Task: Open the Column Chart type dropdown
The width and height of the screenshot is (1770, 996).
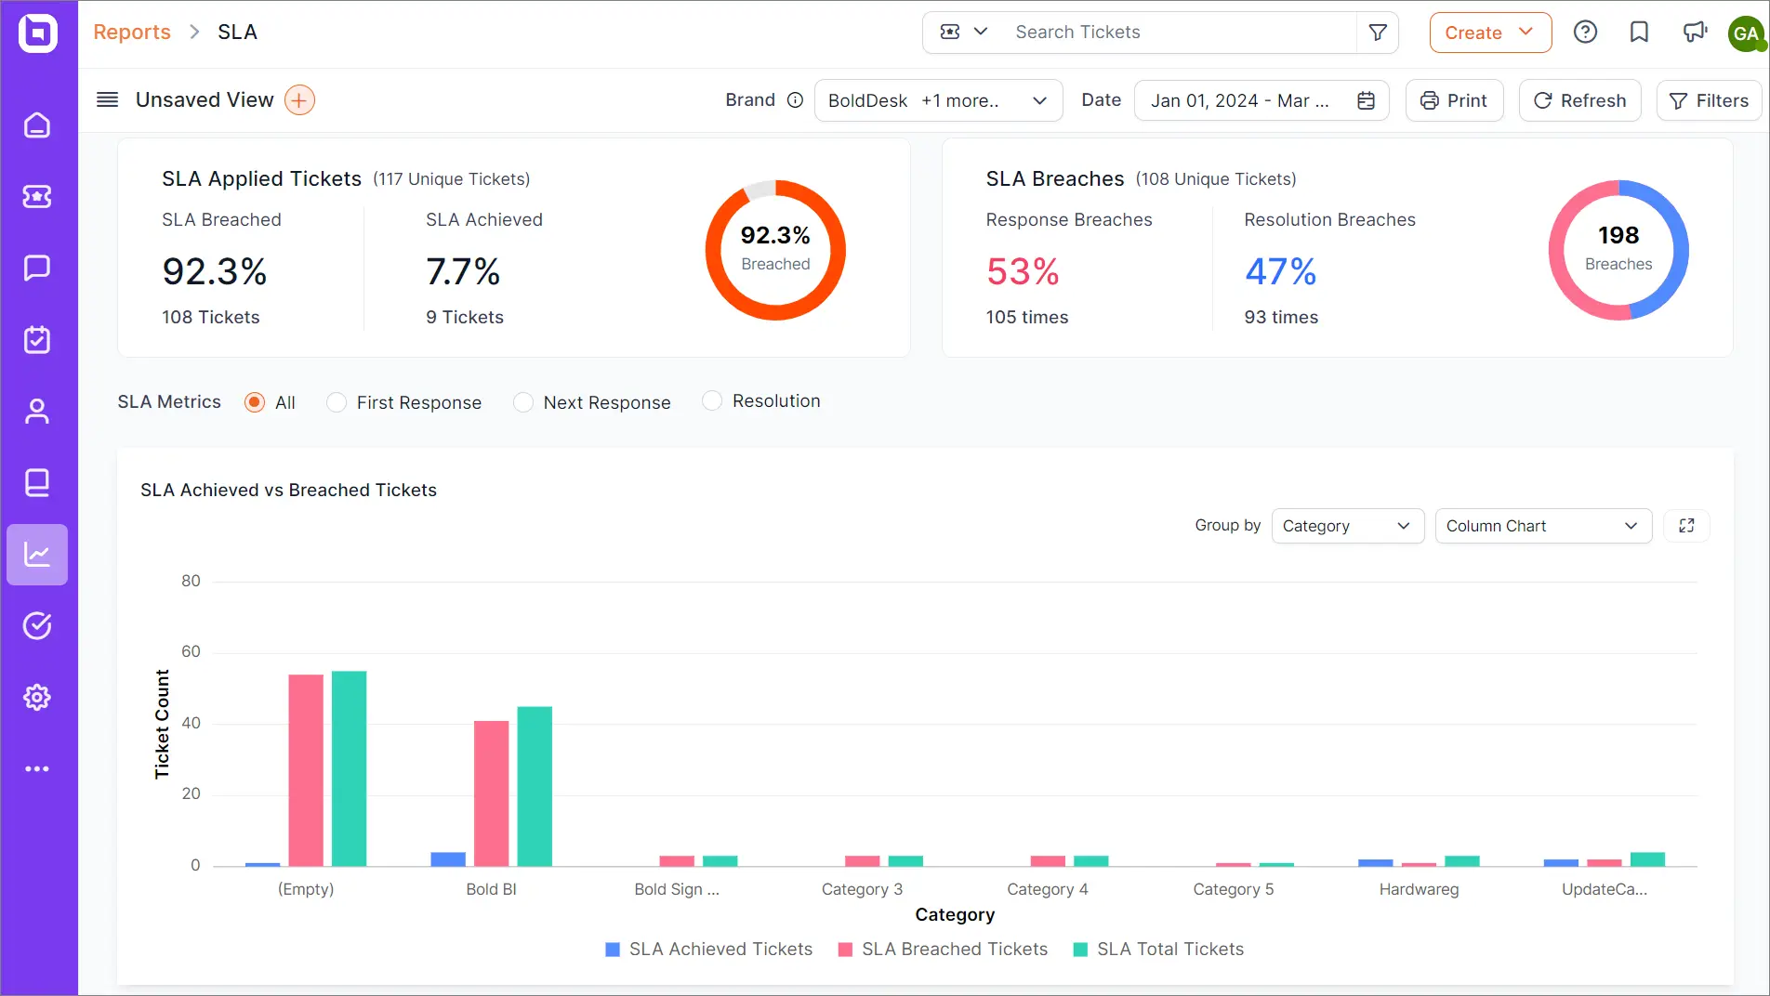Action: click(x=1543, y=526)
